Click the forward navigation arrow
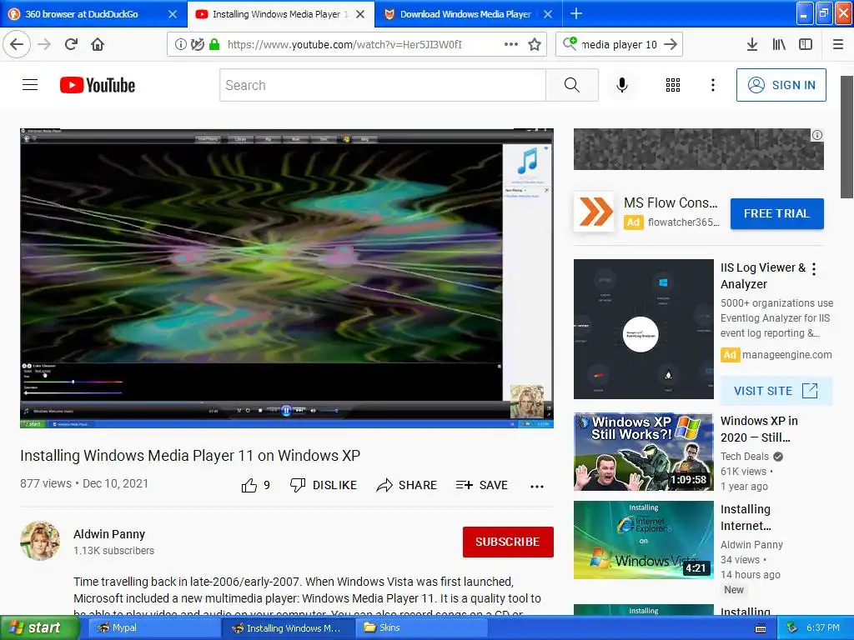Screen dimensions: 854x640 point(44,44)
